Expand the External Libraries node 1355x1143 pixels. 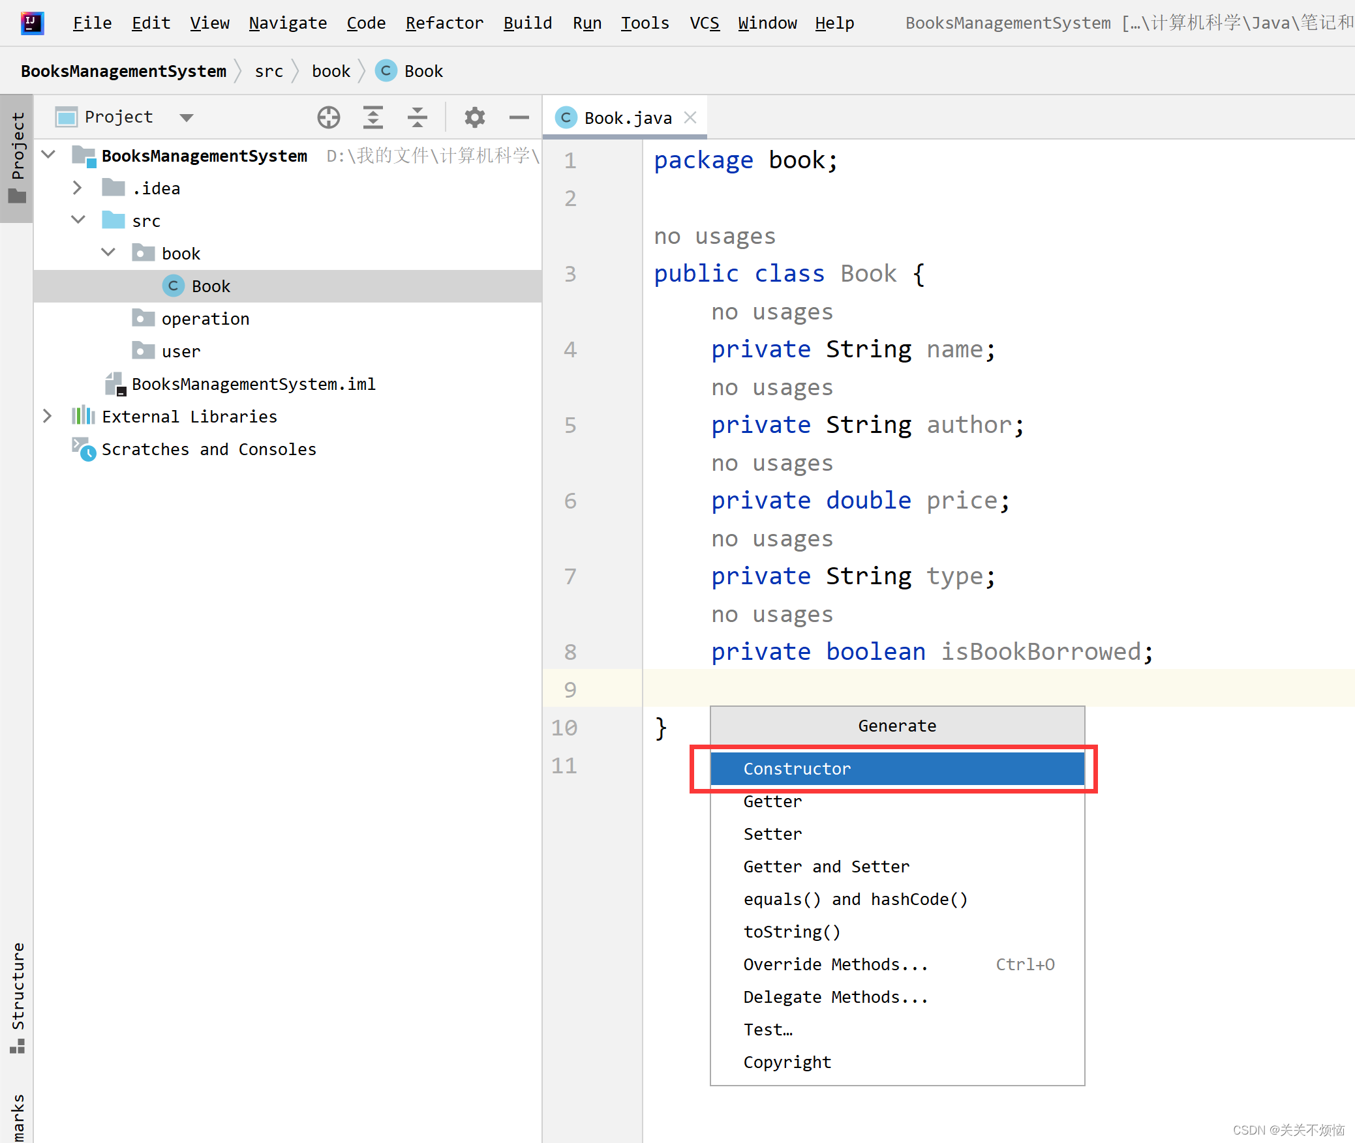[47, 416]
